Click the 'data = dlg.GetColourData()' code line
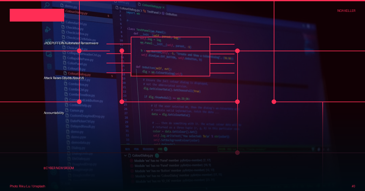365x191 pixels. 171,115
